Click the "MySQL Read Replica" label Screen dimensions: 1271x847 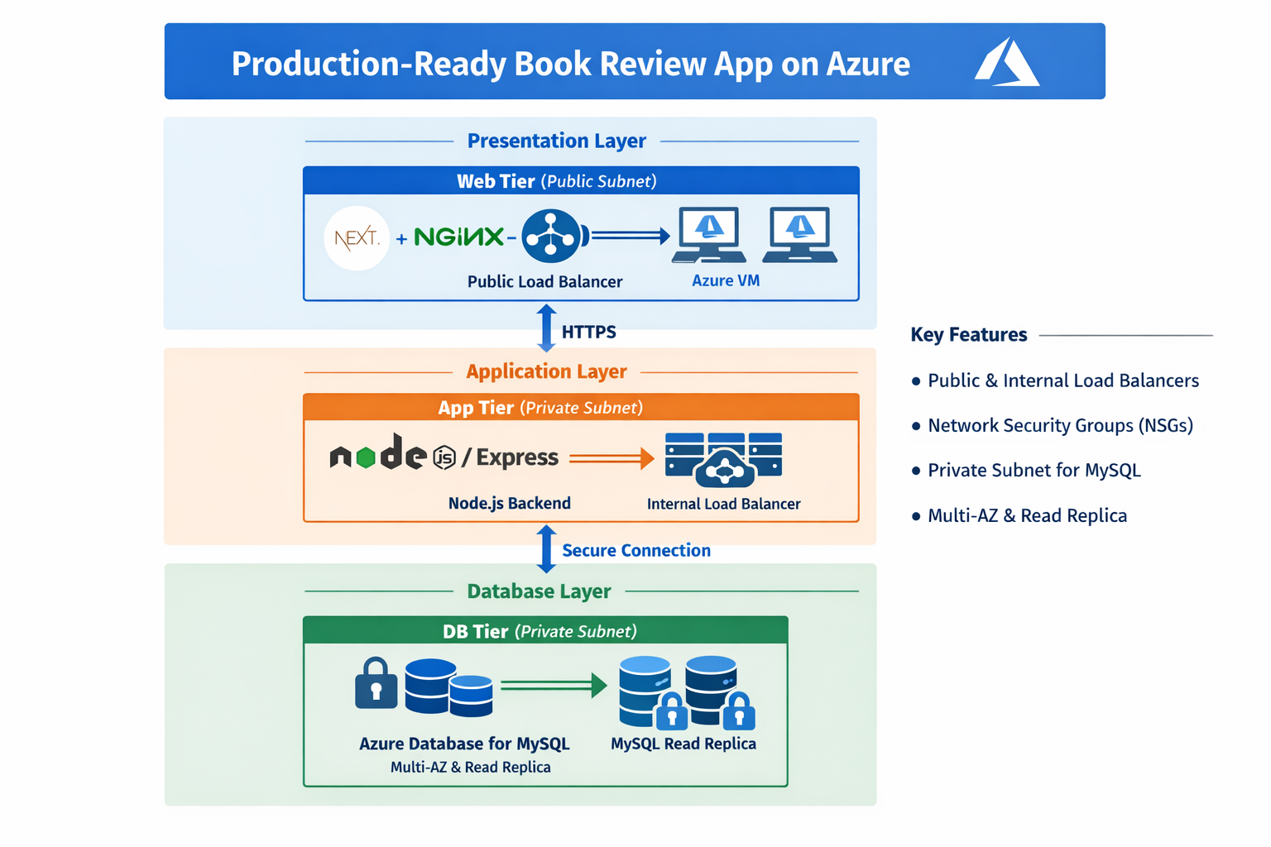tap(683, 744)
